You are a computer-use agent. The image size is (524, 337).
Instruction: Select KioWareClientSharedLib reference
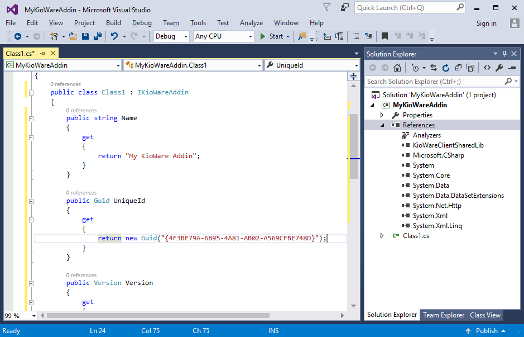coord(448,145)
